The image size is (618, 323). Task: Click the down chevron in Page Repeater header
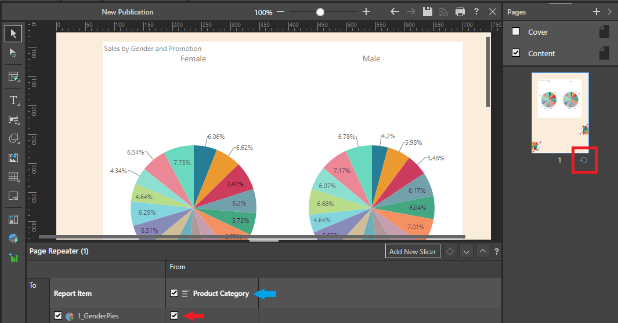(x=466, y=252)
